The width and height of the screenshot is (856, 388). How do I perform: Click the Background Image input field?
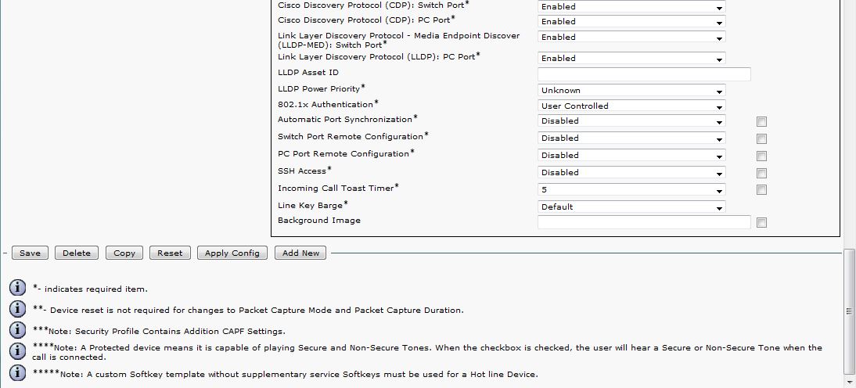[644, 222]
